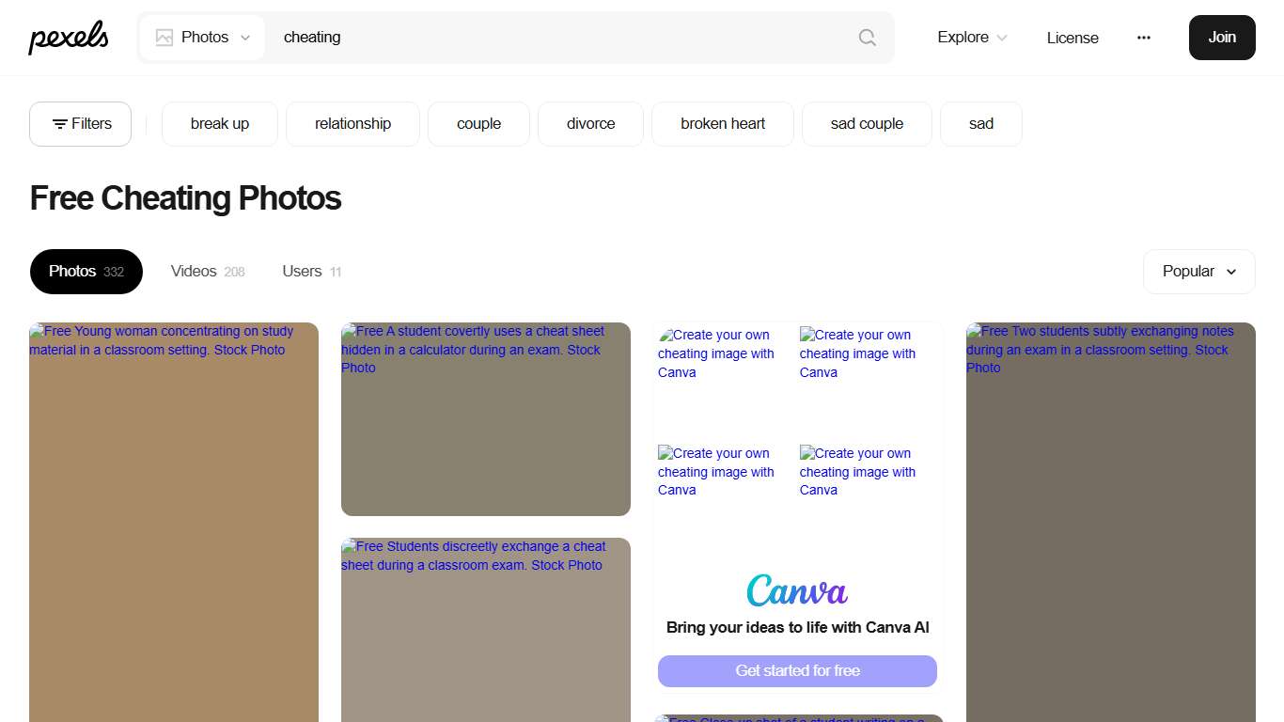Click the Canva logo

[797, 590]
